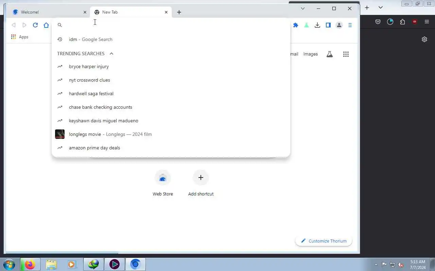Open new tab in Firefox window
435x271 pixels.
point(367,7)
